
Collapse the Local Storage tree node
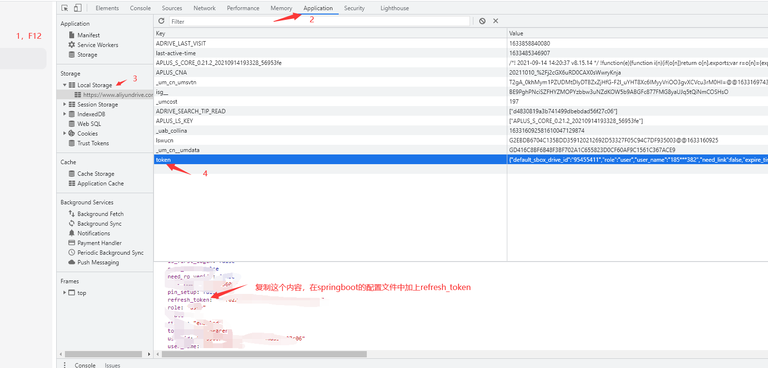[x=64, y=85]
